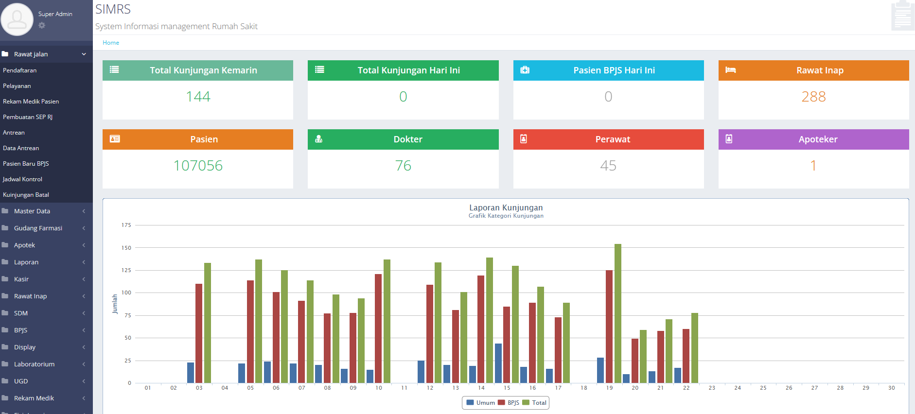Click the bed icon on Rawat Inap card
Screen dimensions: 915x414
730,70
